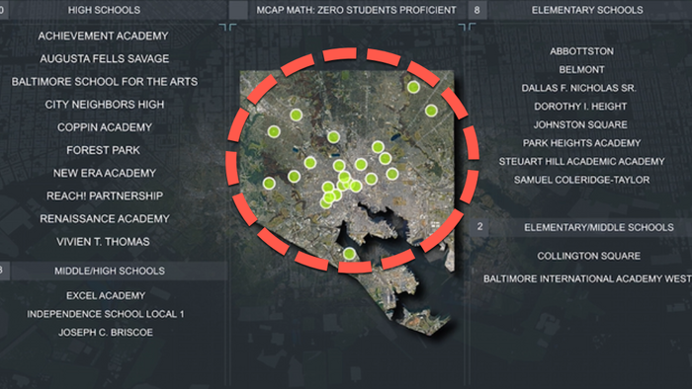Viewport: 692px width, 389px height.
Task: Select Excel Academy entry
Action: 106,295
